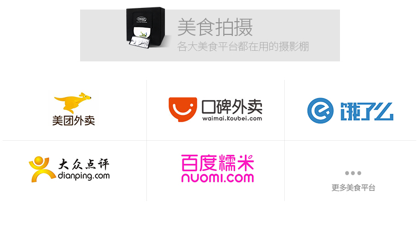Open the 大众点评 calligraphy text

coord(84,165)
